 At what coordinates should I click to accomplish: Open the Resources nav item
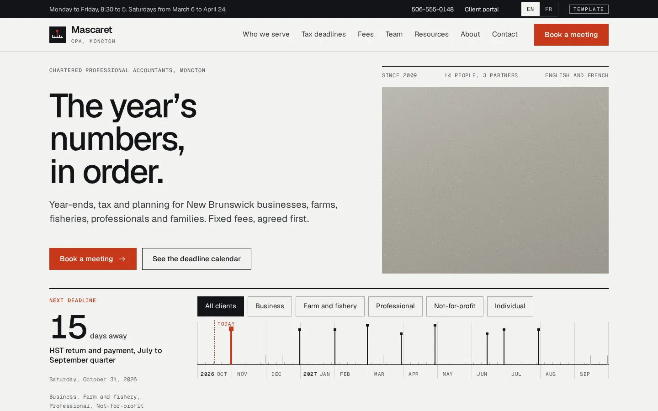point(431,34)
